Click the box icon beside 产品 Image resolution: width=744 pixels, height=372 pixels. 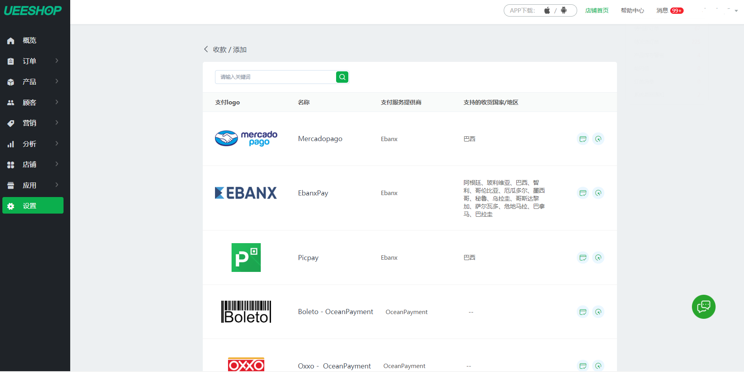click(x=11, y=82)
